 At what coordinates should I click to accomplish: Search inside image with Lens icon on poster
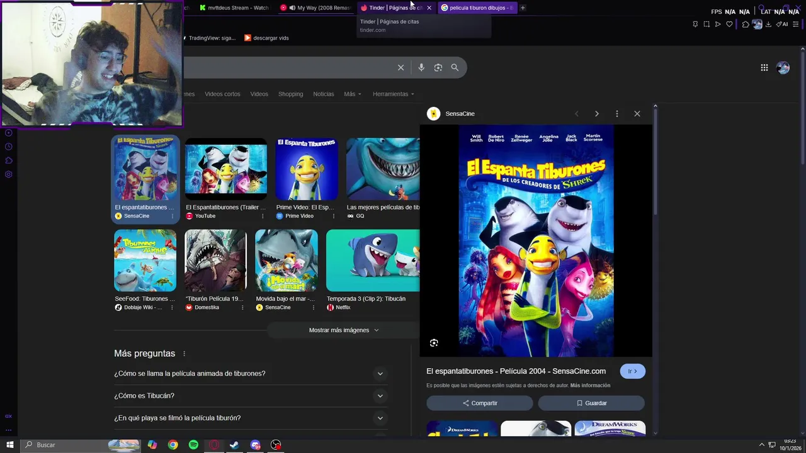click(x=434, y=343)
